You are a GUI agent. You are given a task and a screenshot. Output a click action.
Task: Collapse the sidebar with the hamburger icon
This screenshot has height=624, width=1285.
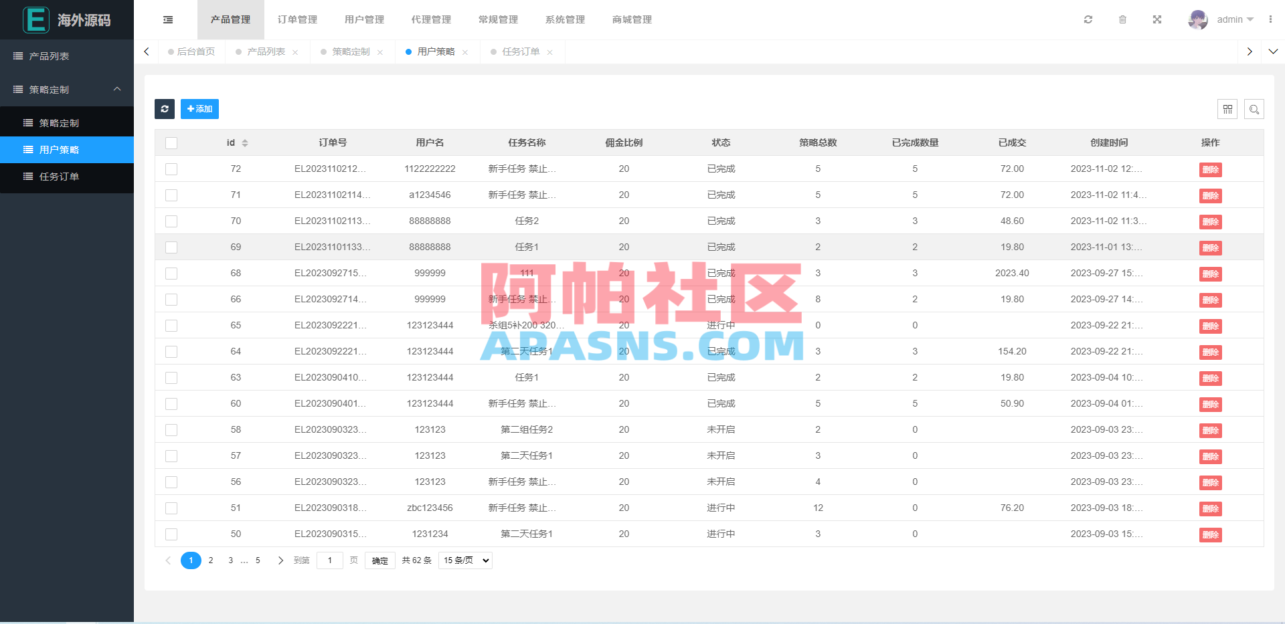tap(167, 19)
